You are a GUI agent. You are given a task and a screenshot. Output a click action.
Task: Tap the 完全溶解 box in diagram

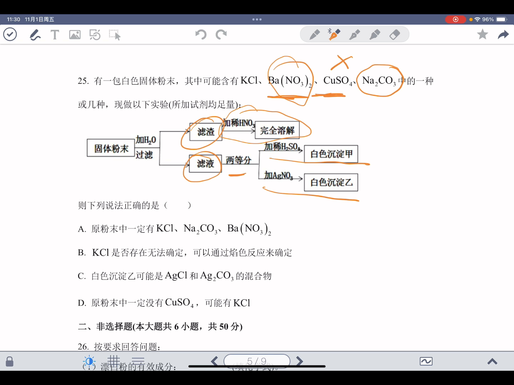pos(277,130)
